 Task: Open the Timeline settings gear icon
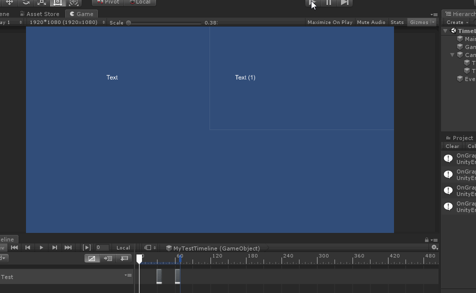point(434,247)
